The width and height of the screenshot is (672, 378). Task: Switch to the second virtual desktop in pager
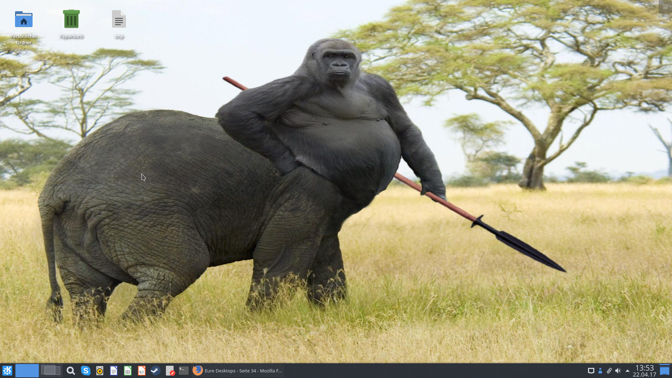pos(51,371)
